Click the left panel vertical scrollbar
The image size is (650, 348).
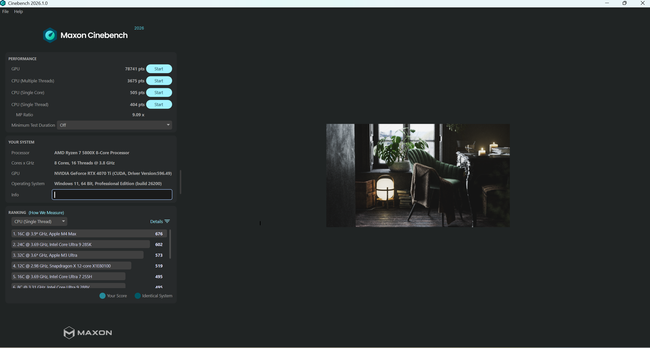181,182
